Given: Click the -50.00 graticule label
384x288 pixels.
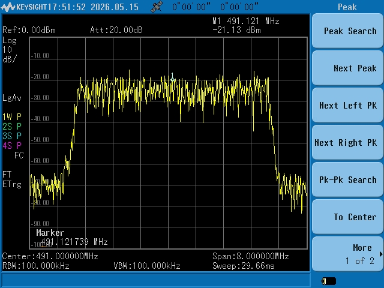Looking at the screenshot, I should pyautogui.click(x=40, y=140).
